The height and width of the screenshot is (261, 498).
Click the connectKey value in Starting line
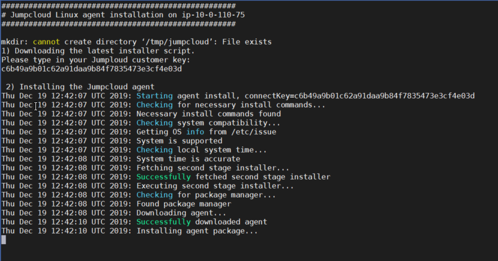point(384,96)
